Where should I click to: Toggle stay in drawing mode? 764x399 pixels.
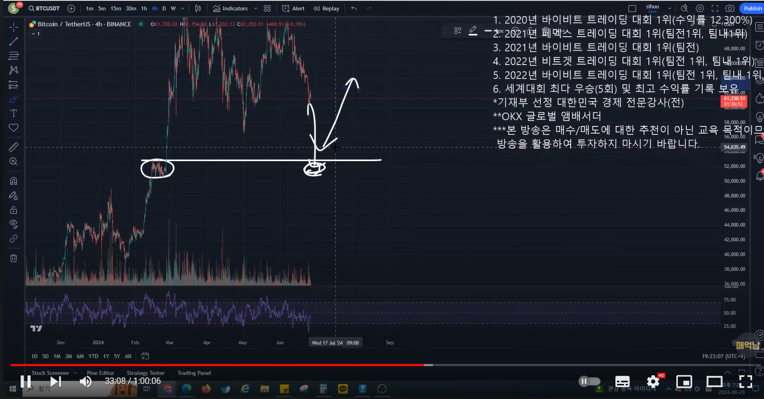(13, 195)
